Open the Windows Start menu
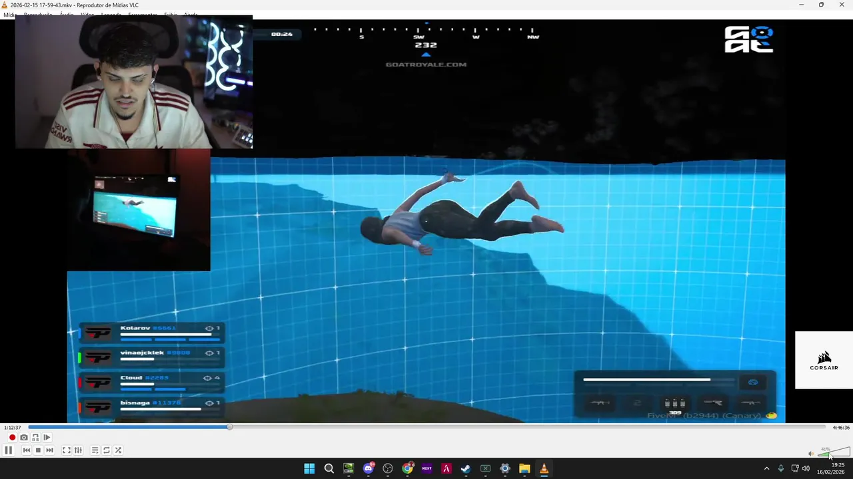The width and height of the screenshot is (853, 479). coord(309,468)
